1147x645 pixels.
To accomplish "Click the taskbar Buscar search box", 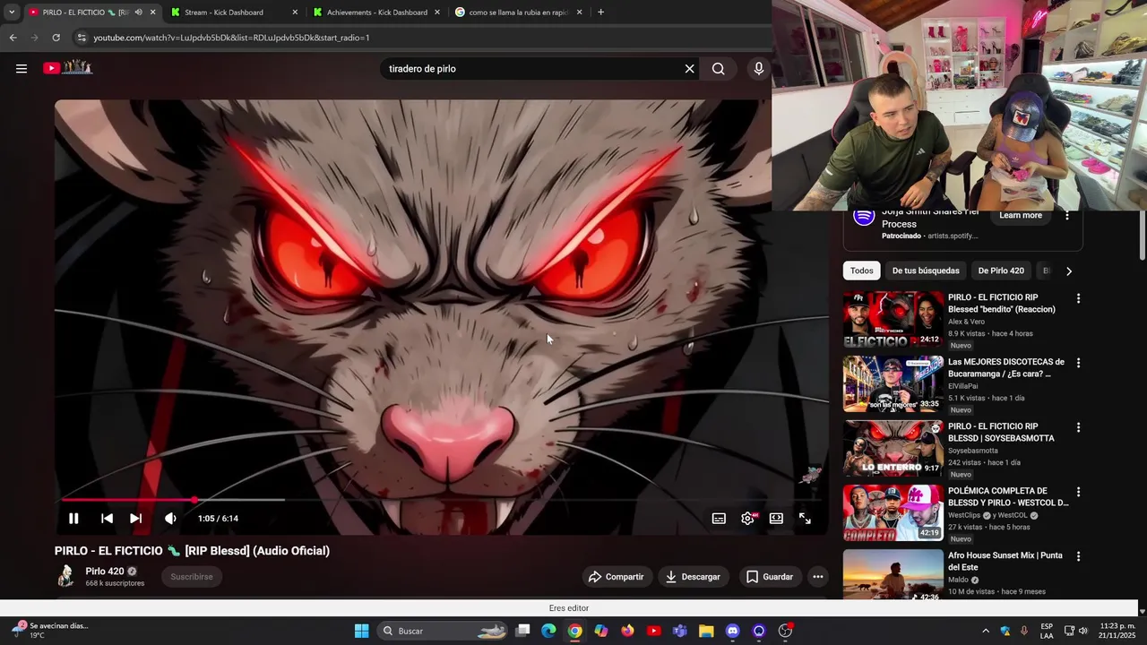I will (444, 631).
